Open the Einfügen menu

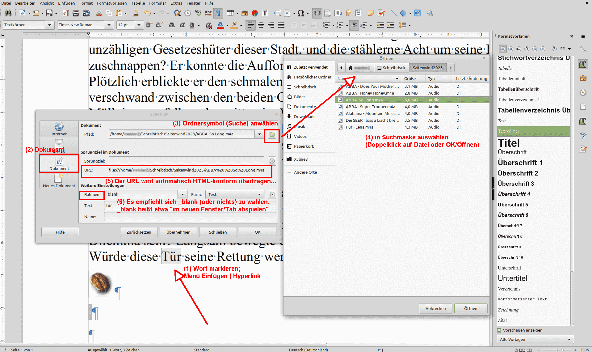66,3
